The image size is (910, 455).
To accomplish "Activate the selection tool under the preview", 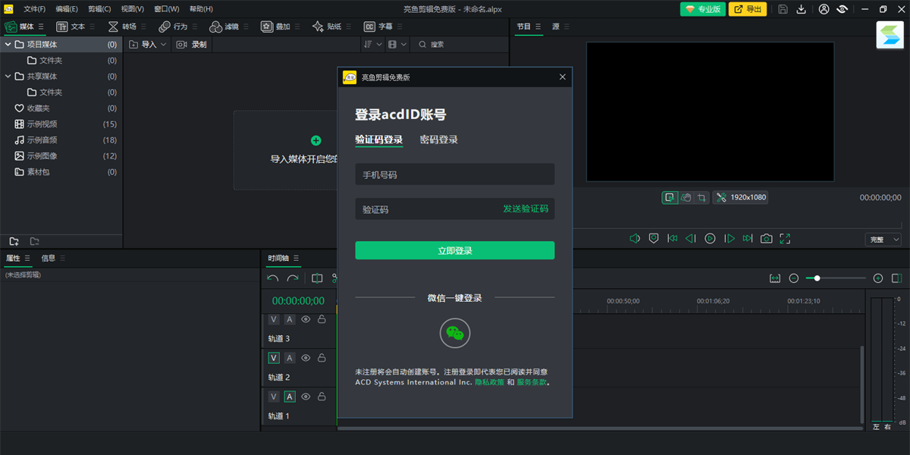I will pos(670,197).
